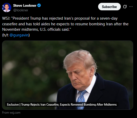
Task: Click the @lookner handle
Action: tap(21, 10)
